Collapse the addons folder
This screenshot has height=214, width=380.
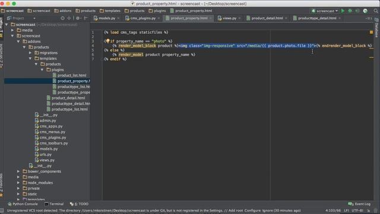(18, 42)
